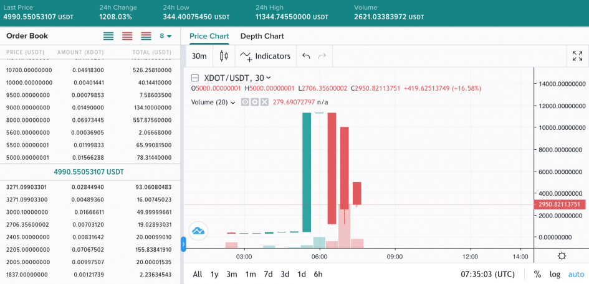The height and width of the screenshot is (284, 589).
Task: Select the 2706.35600002 bid price
Action: coord(28,224)
